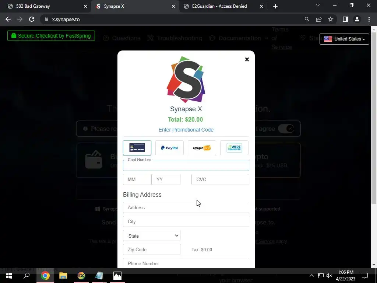Open the Chrome profile menu
This screenshot has width=377, height=283.
coord(357,19)
